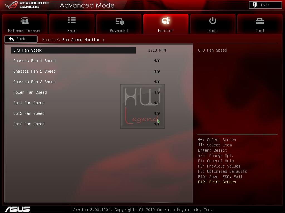
Task: Open the Advanced tab
Action: point(119,24)
